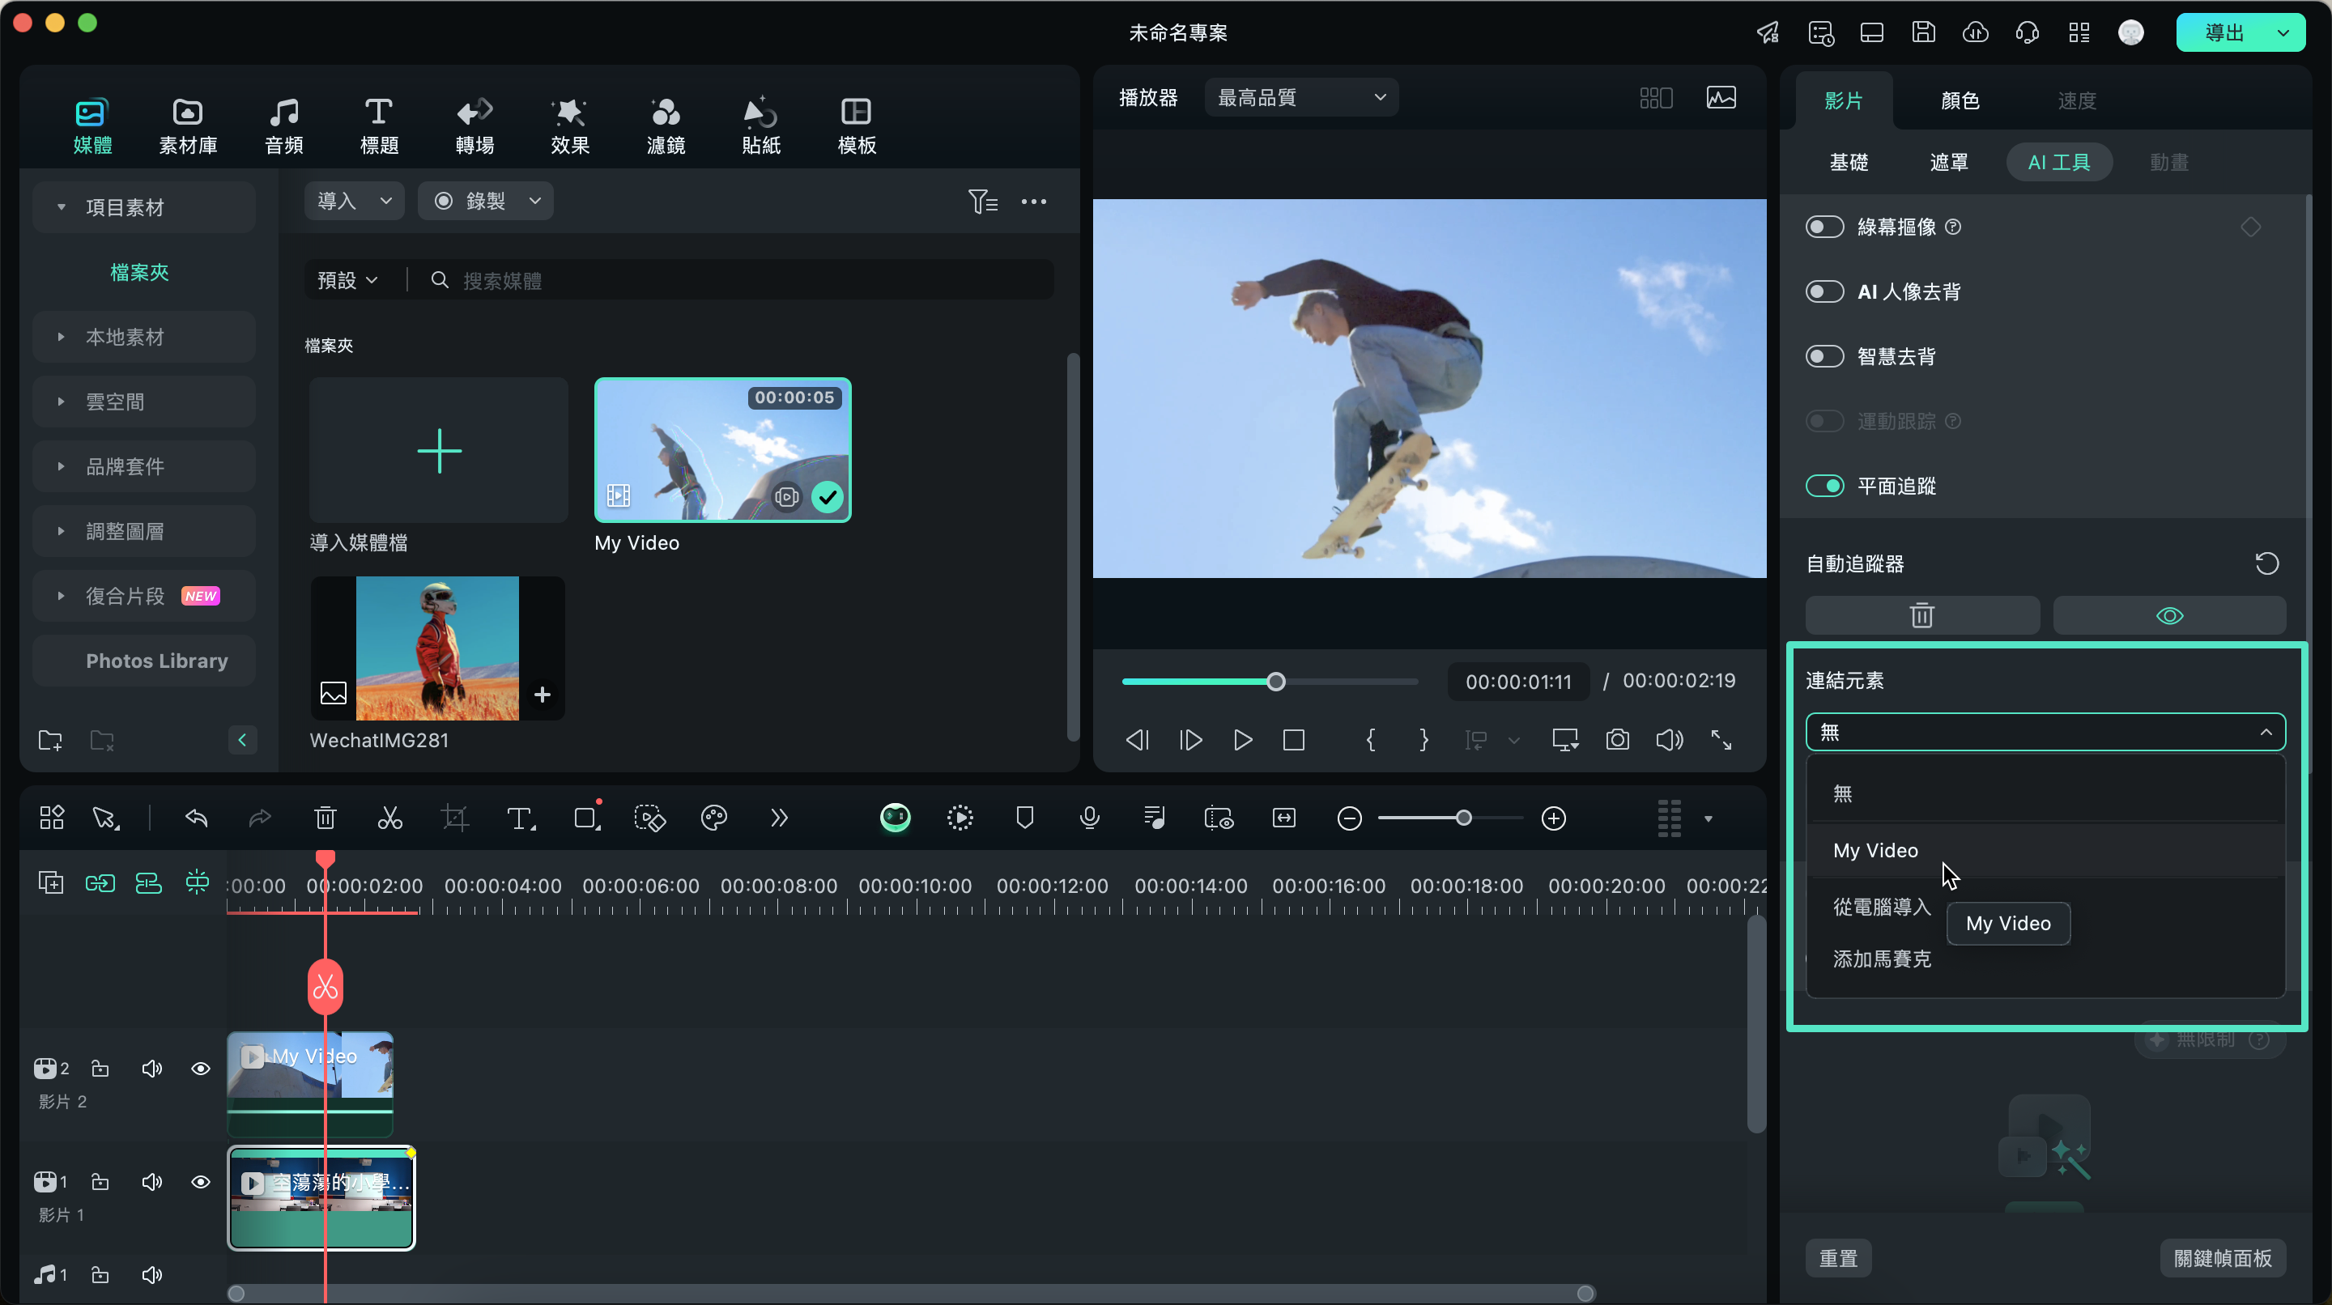This screenshot has width=2332, height=1305.
Task: Click the fullscreen expand icon in player
Action: point(1721,740)
